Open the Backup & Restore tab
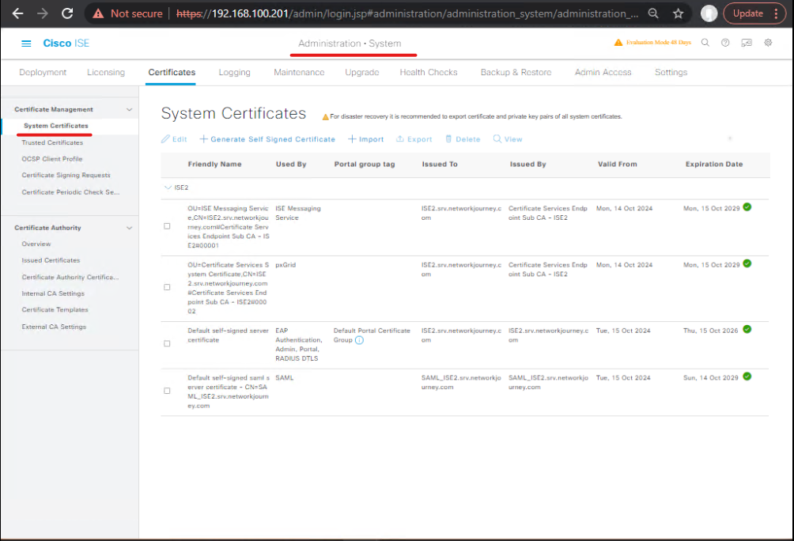Screen dimensions: 794x541 click(516, 73)
